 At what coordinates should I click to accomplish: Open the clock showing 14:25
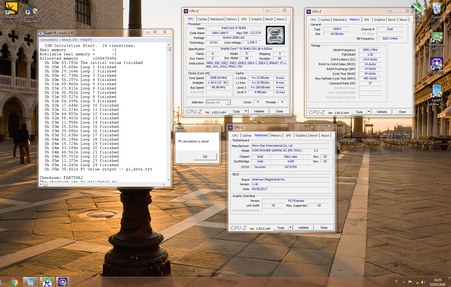coord(437,282)
